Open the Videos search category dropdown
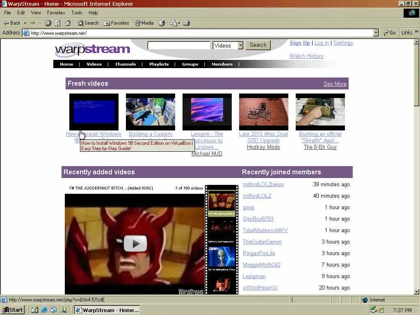Screen dimensions: 420x315 (240, 45)
